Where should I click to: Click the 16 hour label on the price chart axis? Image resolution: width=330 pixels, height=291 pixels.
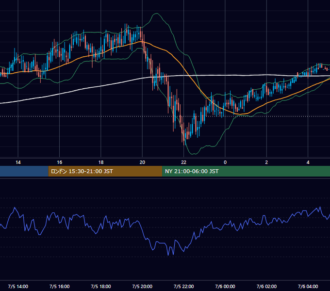tap(60, 162)
